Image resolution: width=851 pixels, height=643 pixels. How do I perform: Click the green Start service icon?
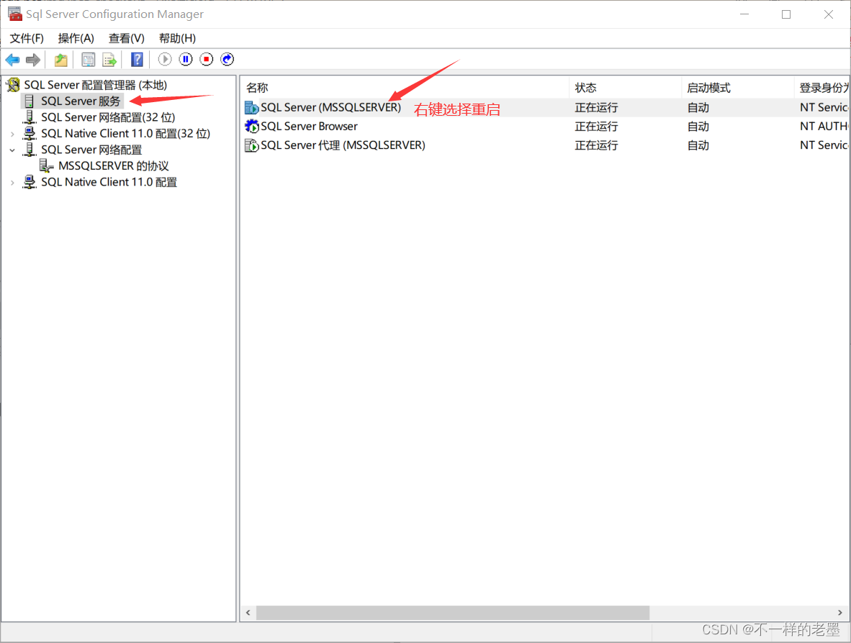click(164, 59)
